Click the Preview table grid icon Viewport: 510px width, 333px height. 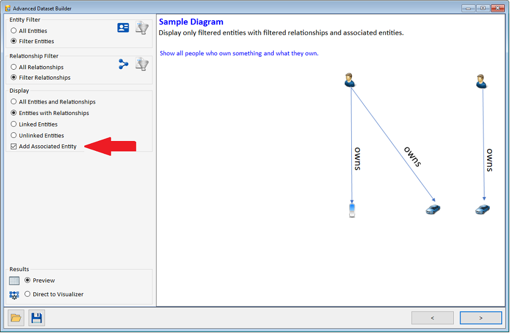click(x=14, y=281)
